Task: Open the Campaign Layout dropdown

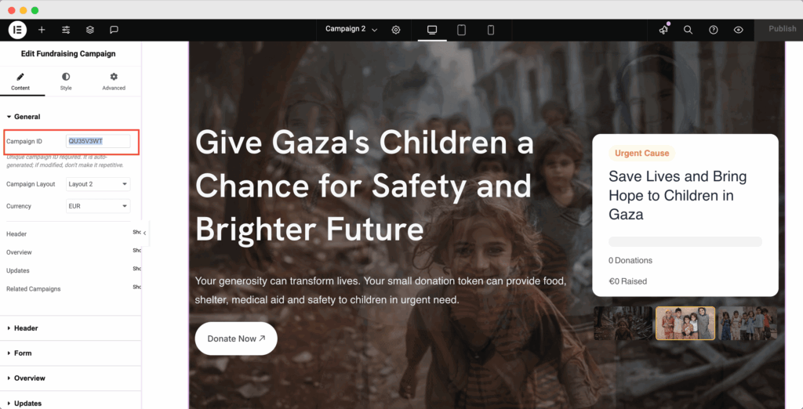Action: 98,184
